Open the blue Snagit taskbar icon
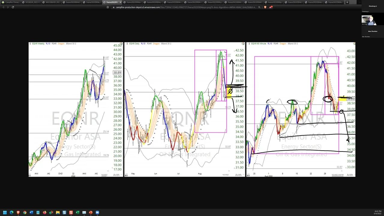 coord(64,212)
